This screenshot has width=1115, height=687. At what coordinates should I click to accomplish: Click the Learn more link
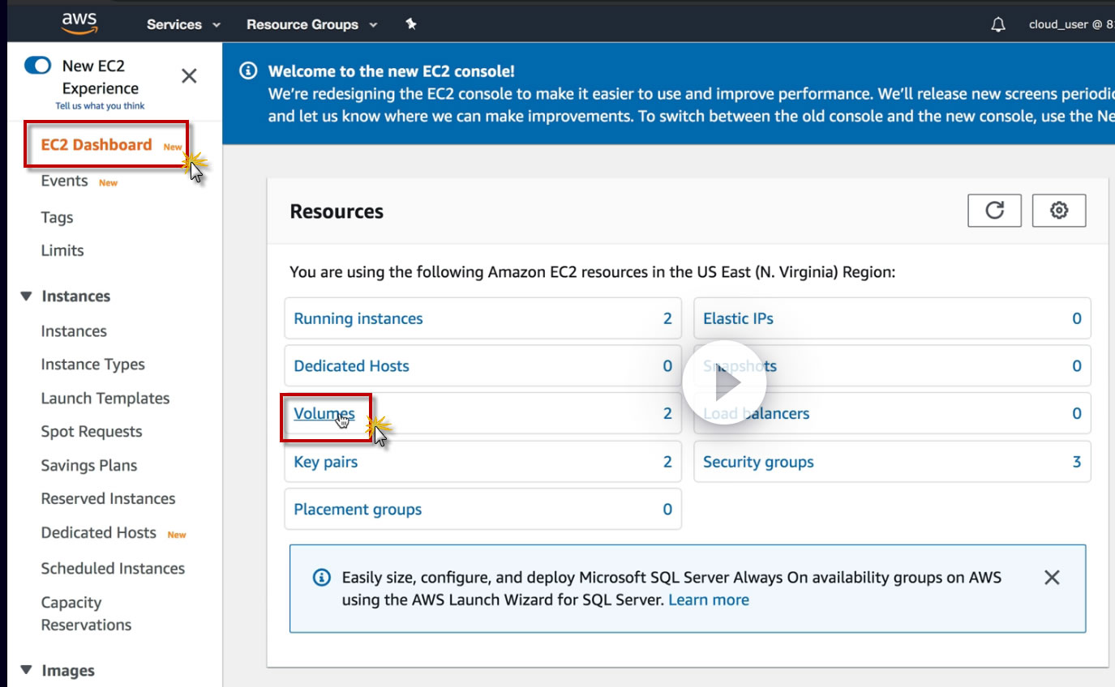[709, 600]
